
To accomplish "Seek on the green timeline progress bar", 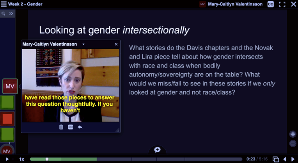I will (62, 159).
